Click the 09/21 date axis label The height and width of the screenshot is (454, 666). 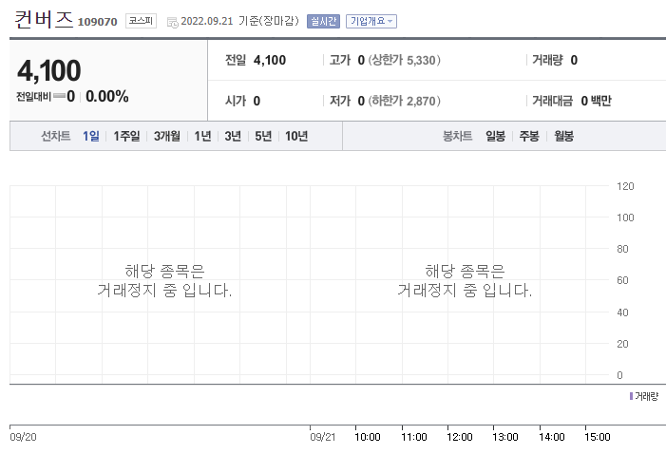323,437
